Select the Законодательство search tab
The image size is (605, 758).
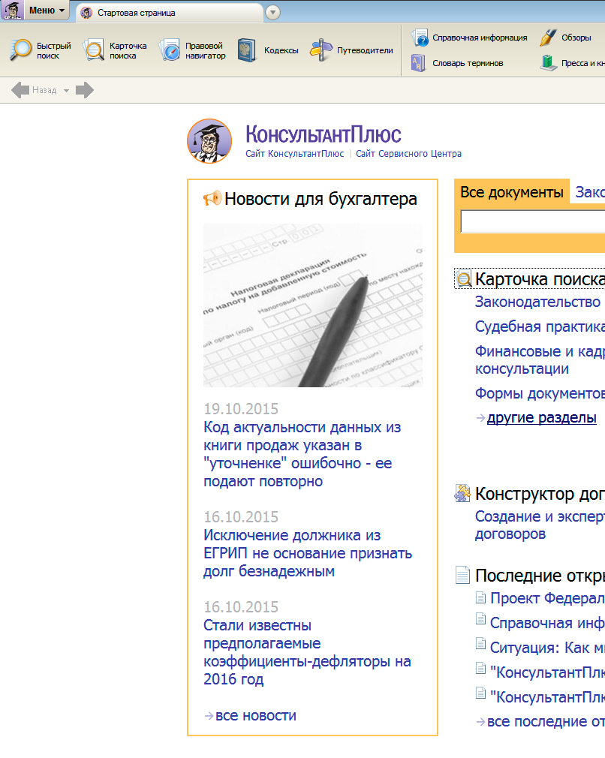[589, 192]
